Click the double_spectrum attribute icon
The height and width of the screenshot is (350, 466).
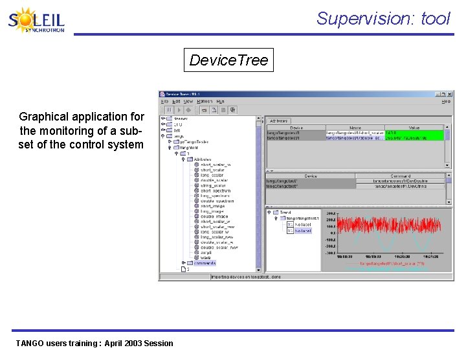click(x=197, y=200)
